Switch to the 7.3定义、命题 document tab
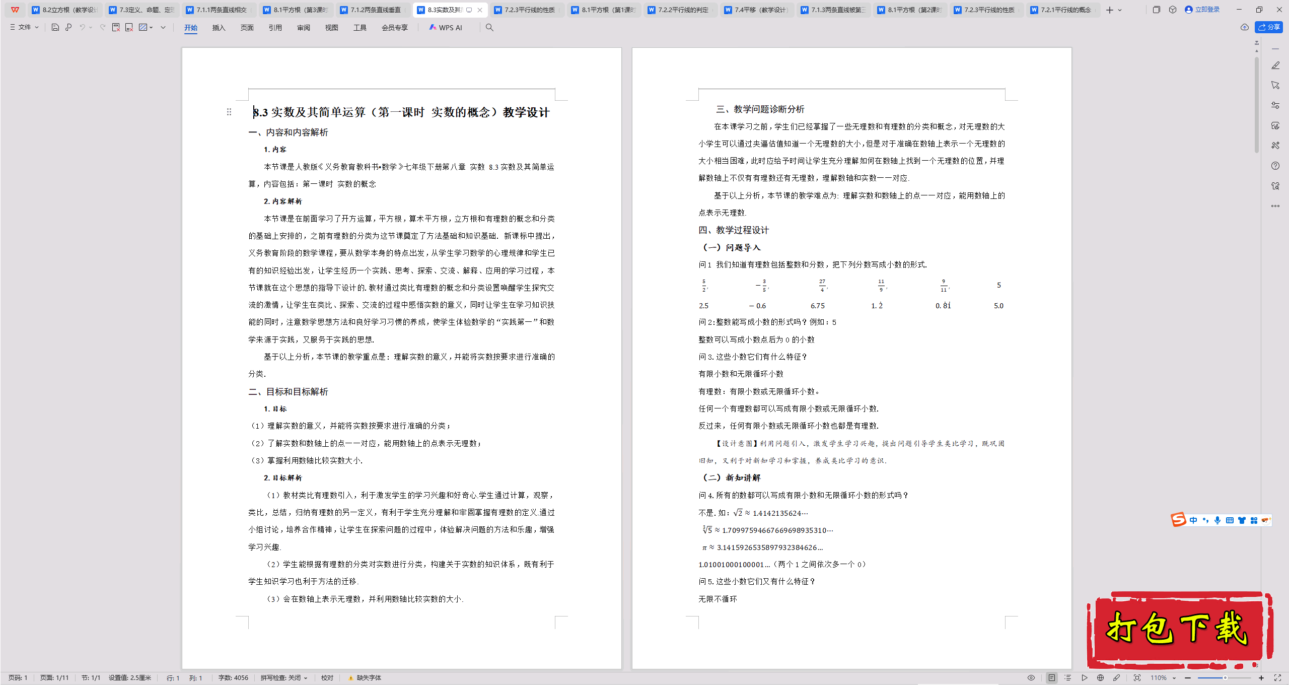Screen dimensions: 1289x685 (142, 10)
